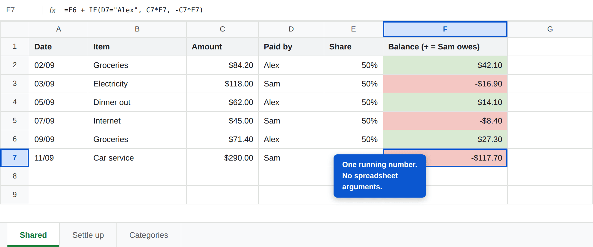Select the 50% share cell in Electricity row
593x247 pixels.
pyautogui.click(x=353, y=84)
